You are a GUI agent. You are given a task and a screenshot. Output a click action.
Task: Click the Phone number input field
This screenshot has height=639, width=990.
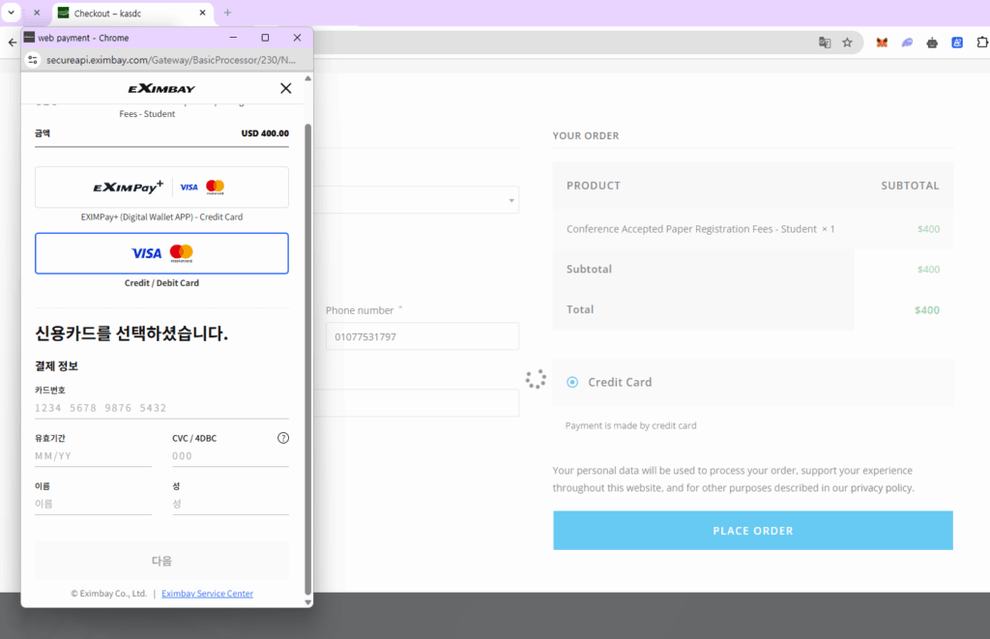(x=422, y=336)
